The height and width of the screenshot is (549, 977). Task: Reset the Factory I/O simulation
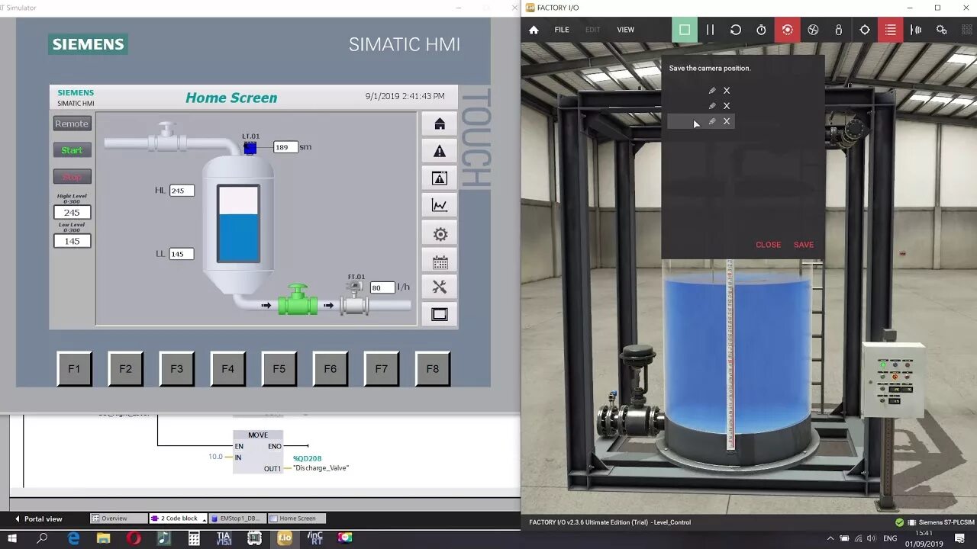coord(736,30)
